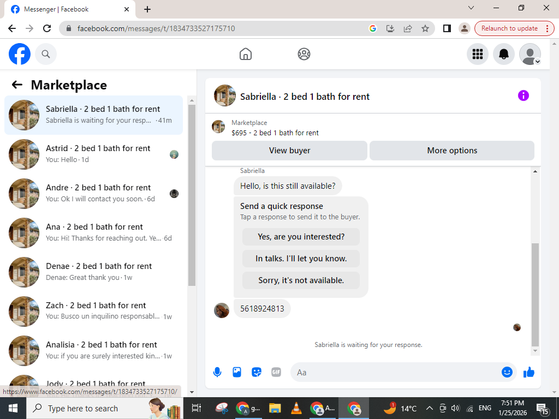Click the 'Hello, is this still available?' message
This screenshot has width=559, height=419.
[288, 186]
